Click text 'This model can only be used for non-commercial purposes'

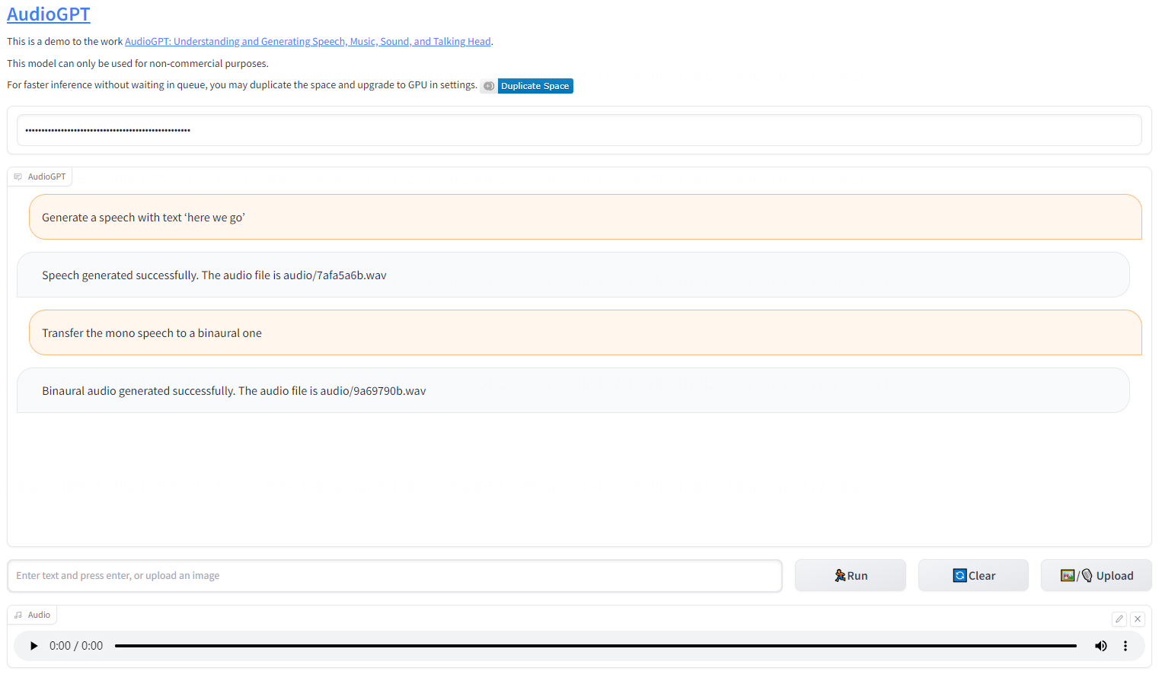tap(138, 64)
